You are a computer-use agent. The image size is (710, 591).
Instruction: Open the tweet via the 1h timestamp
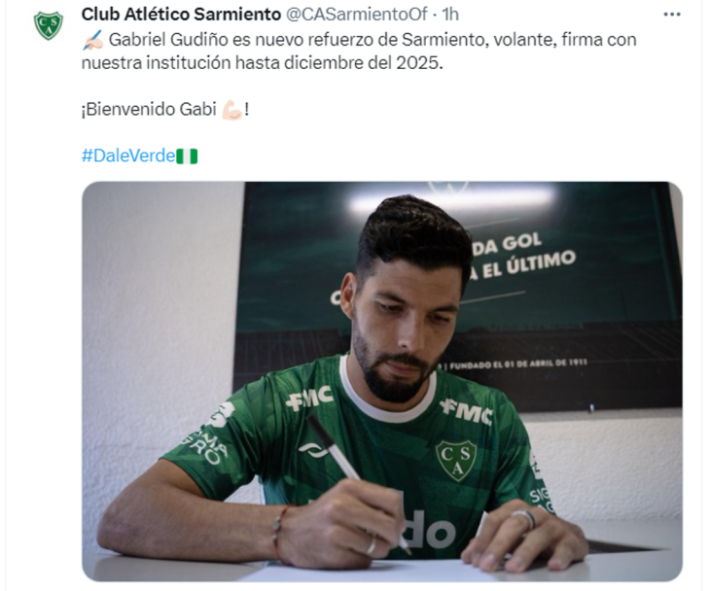click(450, 15)
